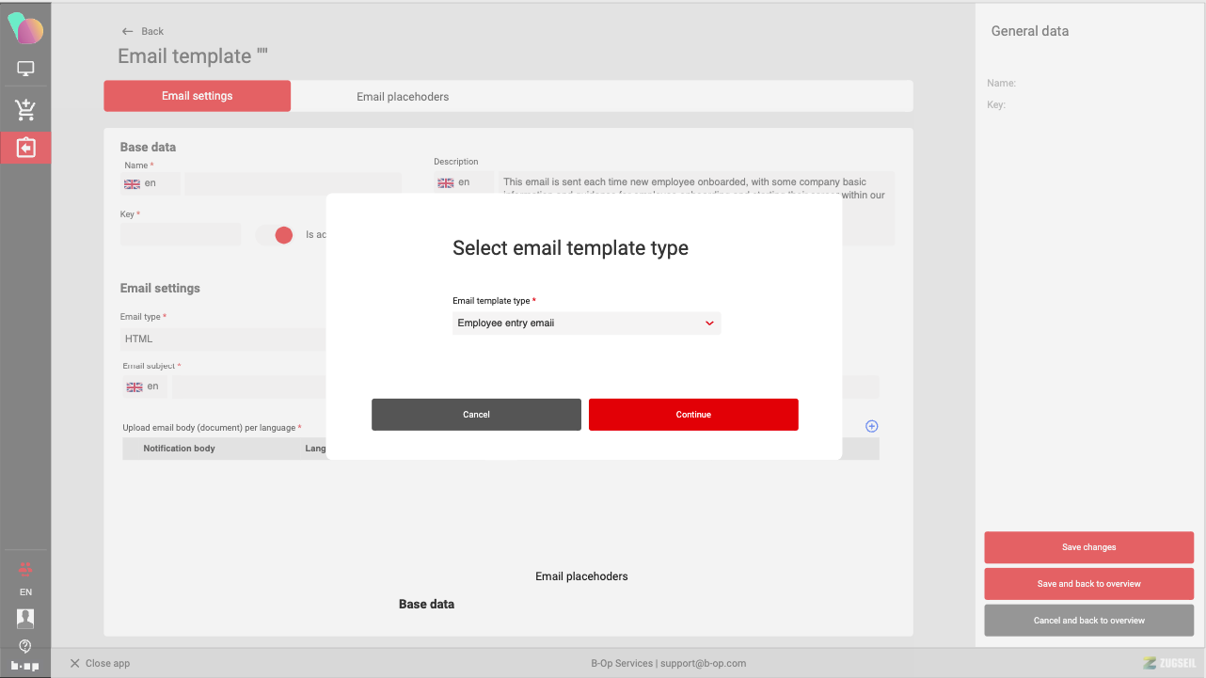Open the user profile avatar icon
The image size is (1206, 678).
click(25, 618)
